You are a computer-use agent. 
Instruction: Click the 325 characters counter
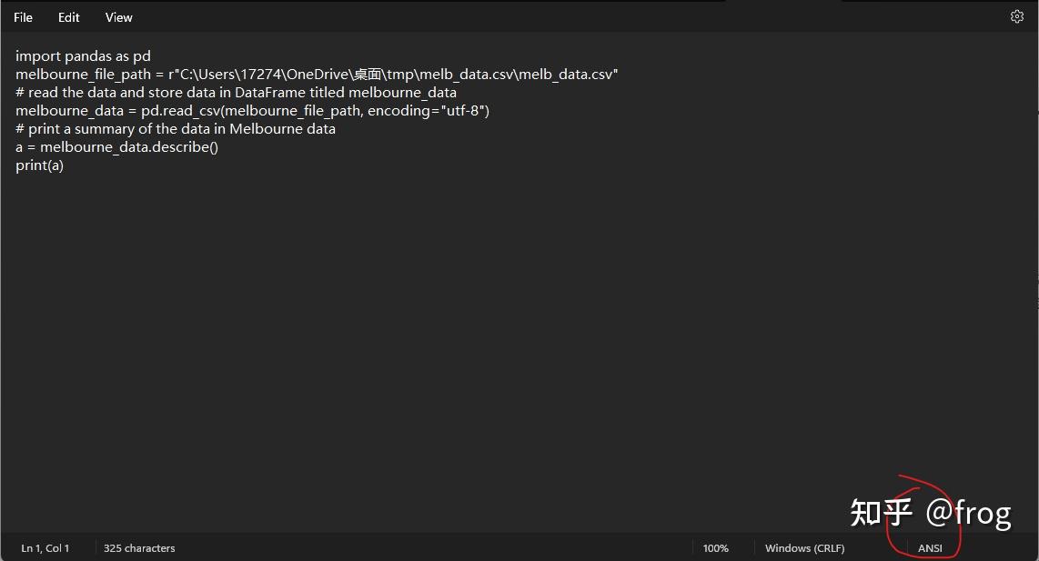click(x=138, y=548)
